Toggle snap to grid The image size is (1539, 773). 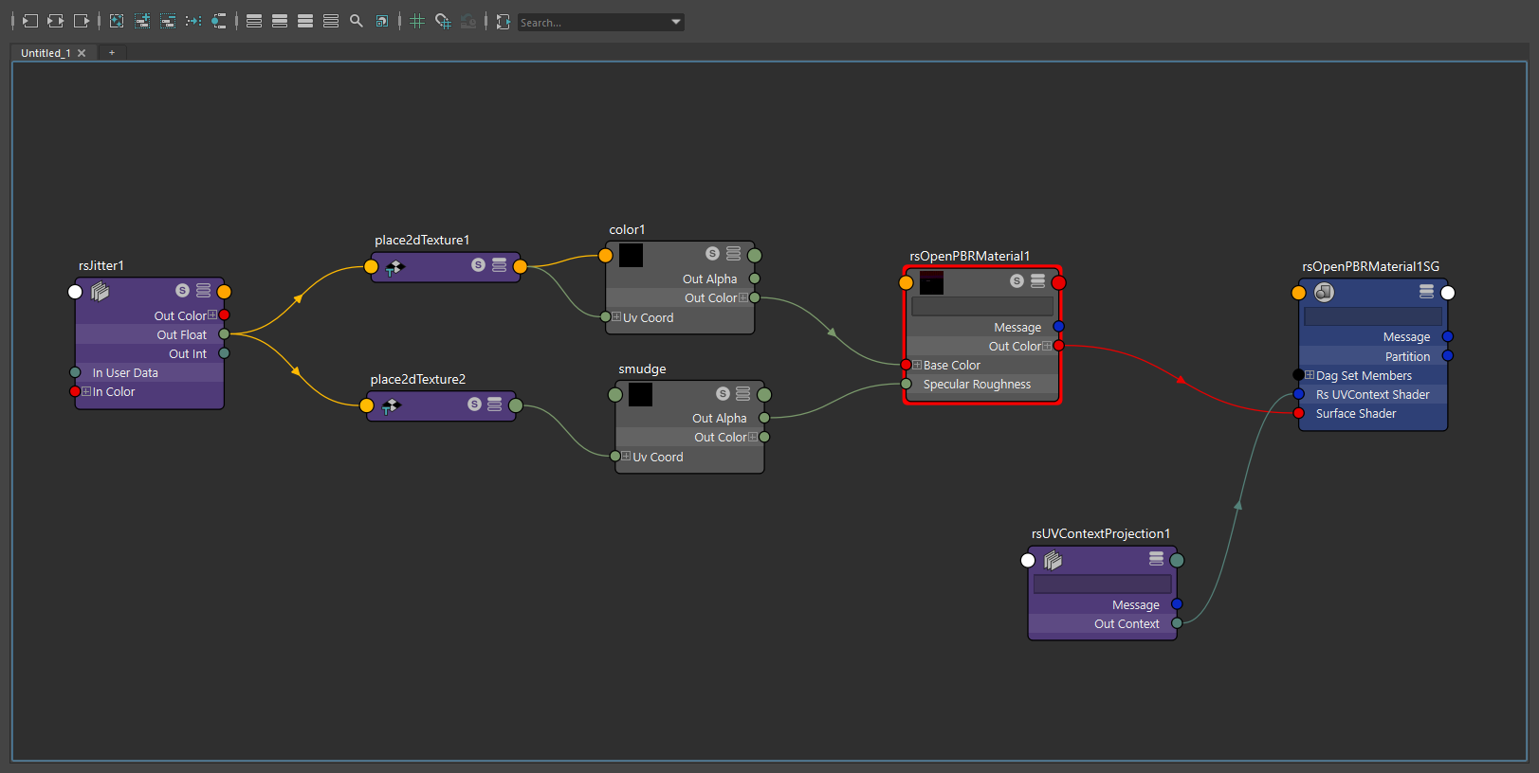[443, 21]
